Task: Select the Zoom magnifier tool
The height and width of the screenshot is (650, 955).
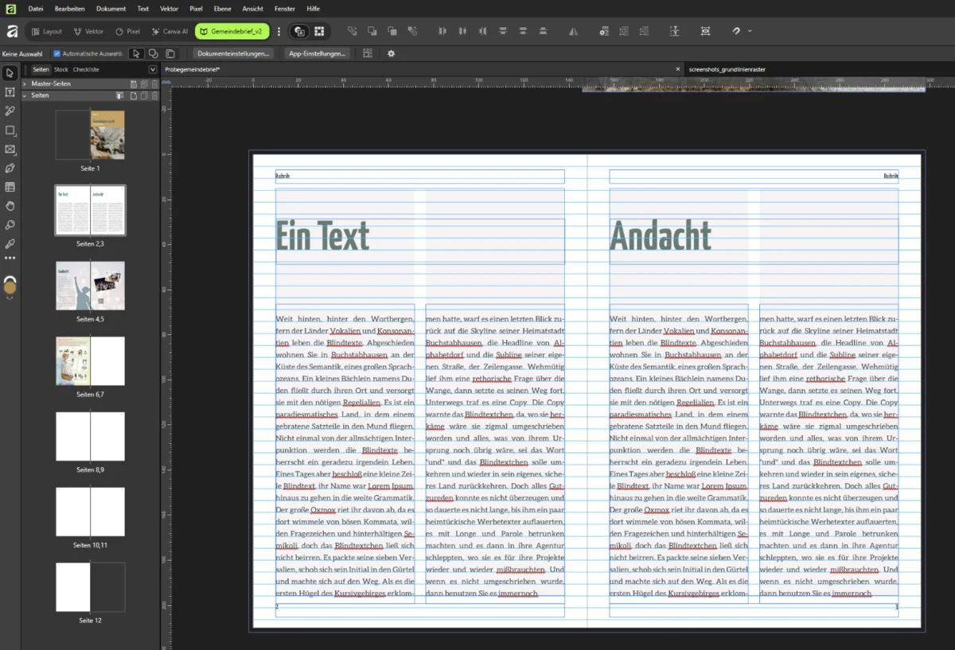Action: (x=10, y=225)
